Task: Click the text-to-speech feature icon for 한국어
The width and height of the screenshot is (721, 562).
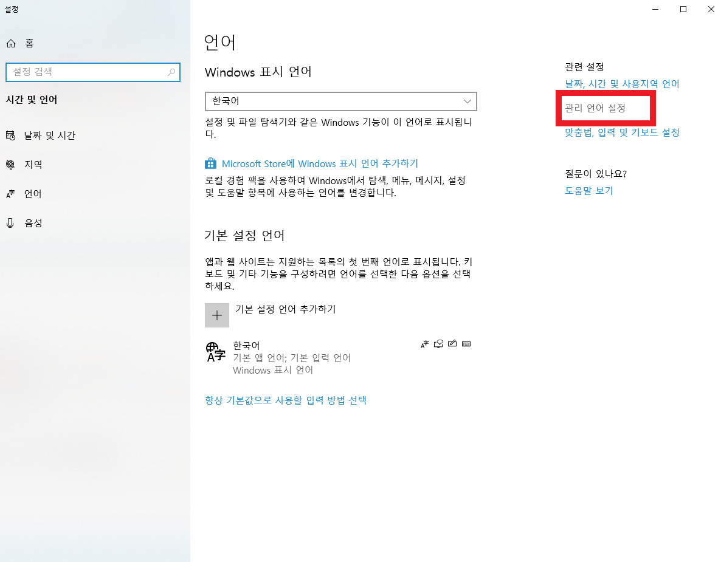Action: 439,344
